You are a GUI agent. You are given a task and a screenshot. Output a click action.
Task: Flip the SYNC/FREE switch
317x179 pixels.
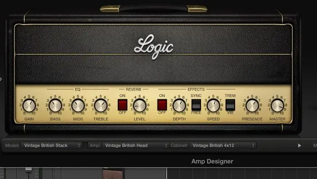tap(196, 105)
